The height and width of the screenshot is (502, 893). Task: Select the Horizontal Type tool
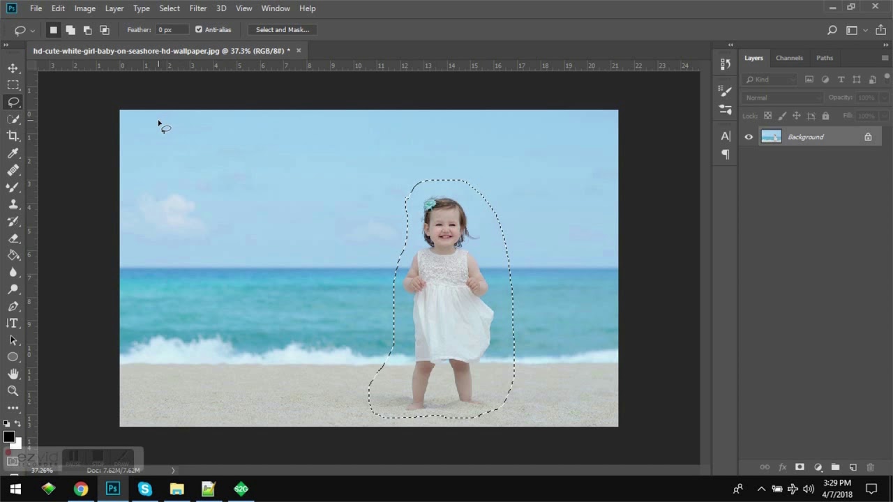pyautogui.click(x=13, y=323)
